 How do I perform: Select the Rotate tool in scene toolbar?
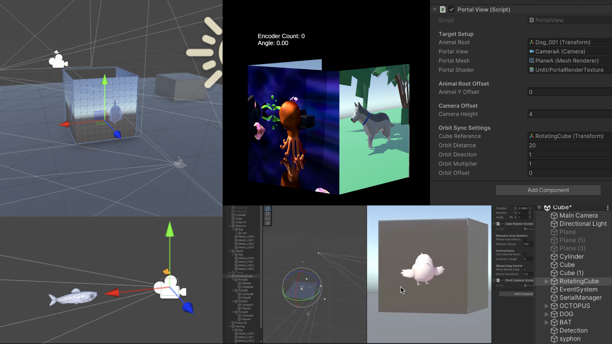[x=267, y=209]
